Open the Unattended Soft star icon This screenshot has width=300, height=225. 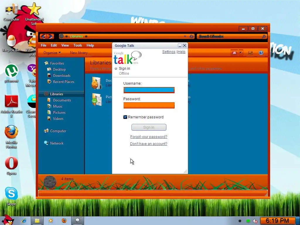tap(34, 14)
